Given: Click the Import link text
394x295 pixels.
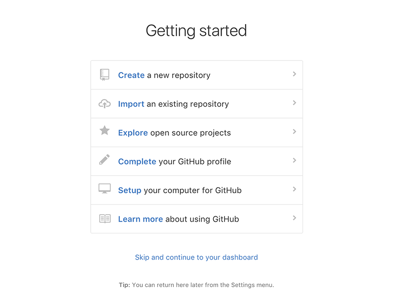Looking at the screenshot, I should (x=131, y=104).
